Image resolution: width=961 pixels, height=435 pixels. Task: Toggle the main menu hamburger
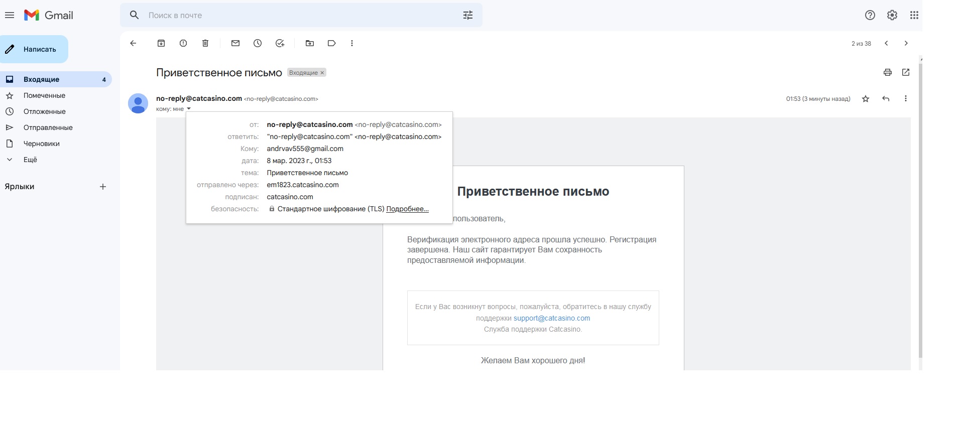tap(10, 15)
